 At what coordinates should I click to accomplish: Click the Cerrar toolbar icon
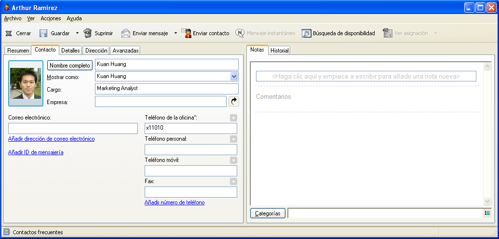pos(9,33)
